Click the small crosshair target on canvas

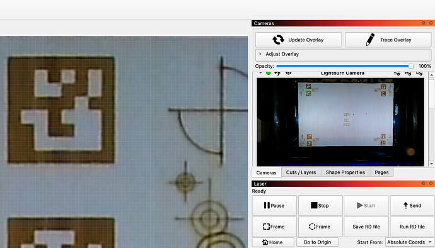(185, 182)
